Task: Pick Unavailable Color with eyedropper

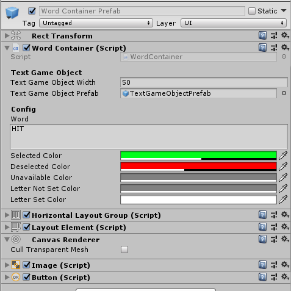Action: (283, 178)
